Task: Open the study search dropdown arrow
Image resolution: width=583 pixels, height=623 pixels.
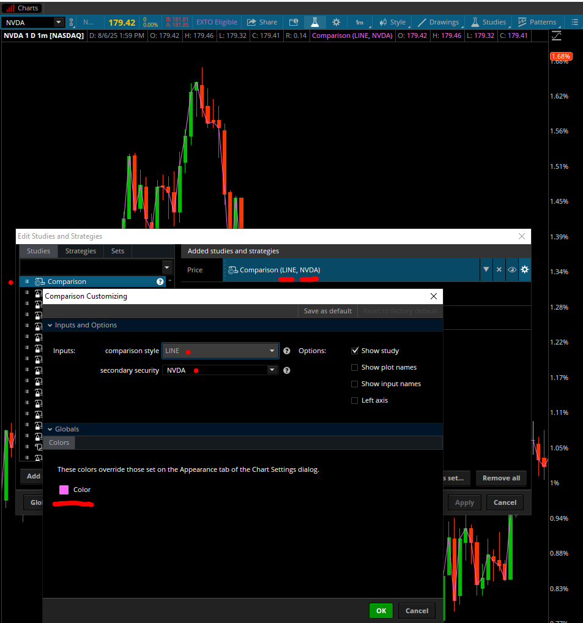Action: tap(167, 267)
